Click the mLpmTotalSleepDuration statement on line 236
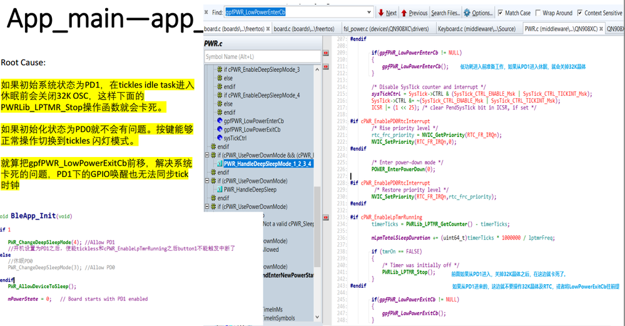The width and height of the screenshot is (625, 326). point(463,238)
